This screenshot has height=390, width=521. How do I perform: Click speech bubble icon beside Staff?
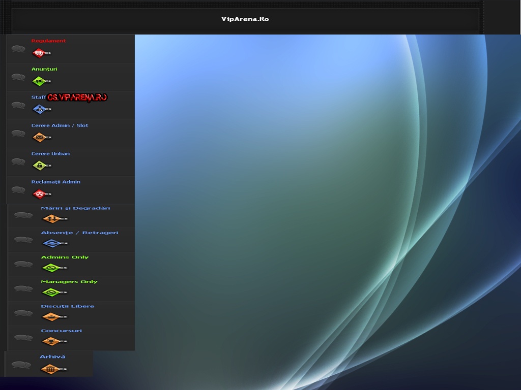(18, 106)
